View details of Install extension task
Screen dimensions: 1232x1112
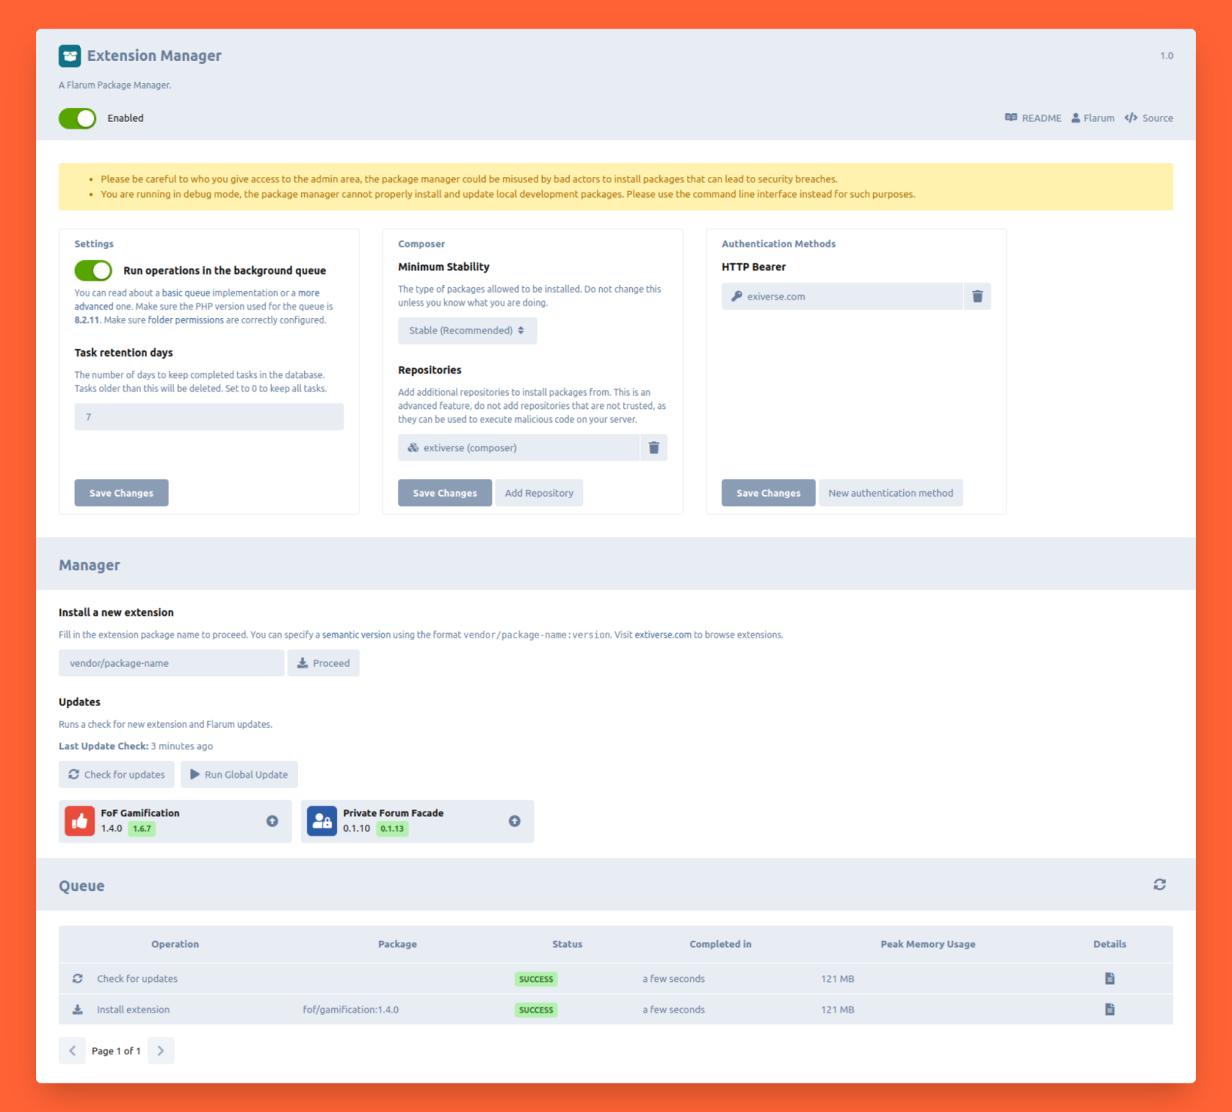click(x=1110, y=1010)
